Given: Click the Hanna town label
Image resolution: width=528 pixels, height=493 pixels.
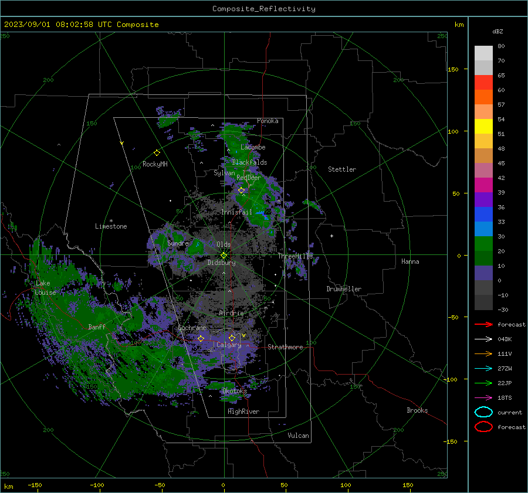Looking at the screenshot, I should pos(410,261).
